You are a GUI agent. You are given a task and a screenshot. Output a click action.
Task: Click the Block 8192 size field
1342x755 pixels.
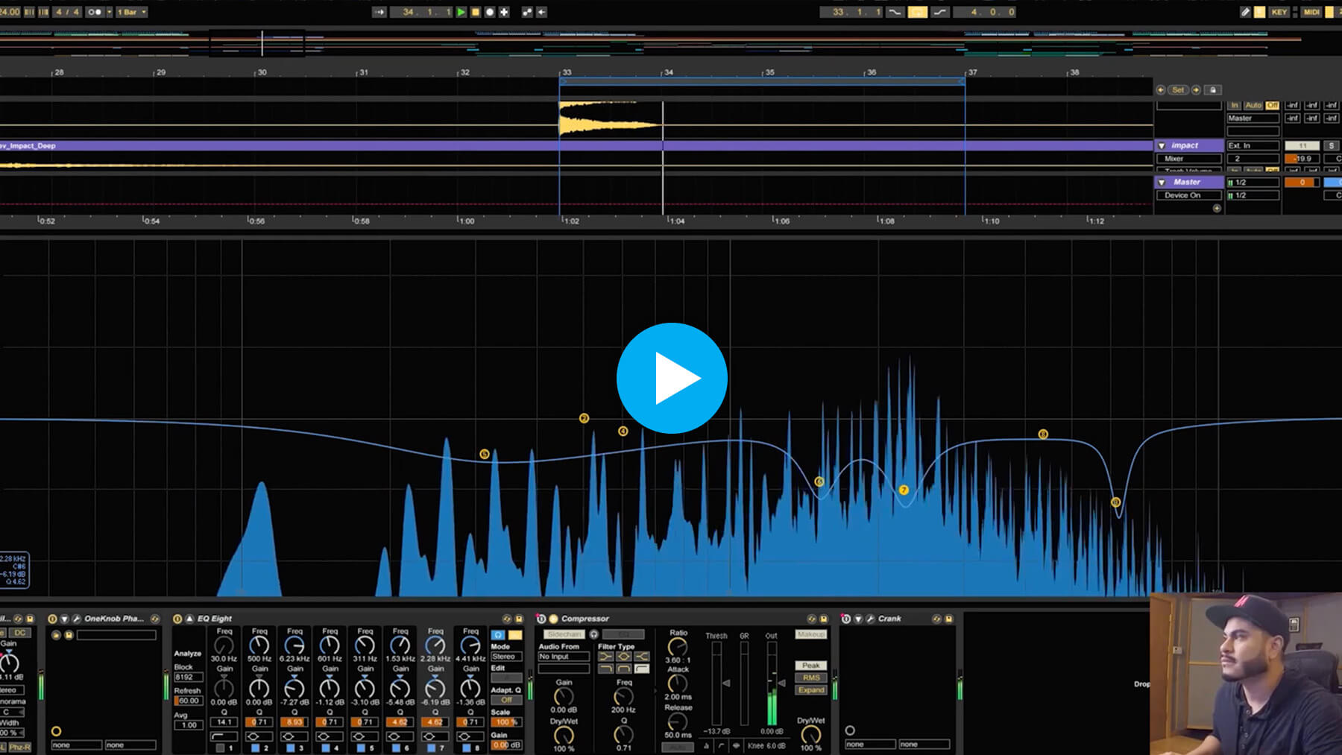pos(188,677)
